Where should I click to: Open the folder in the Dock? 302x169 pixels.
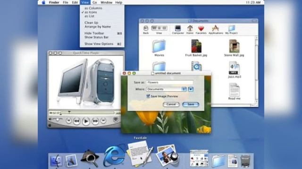(x=218, y=161)
